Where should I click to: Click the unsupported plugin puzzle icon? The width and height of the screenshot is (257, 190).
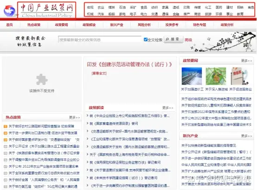coord(42,79)
